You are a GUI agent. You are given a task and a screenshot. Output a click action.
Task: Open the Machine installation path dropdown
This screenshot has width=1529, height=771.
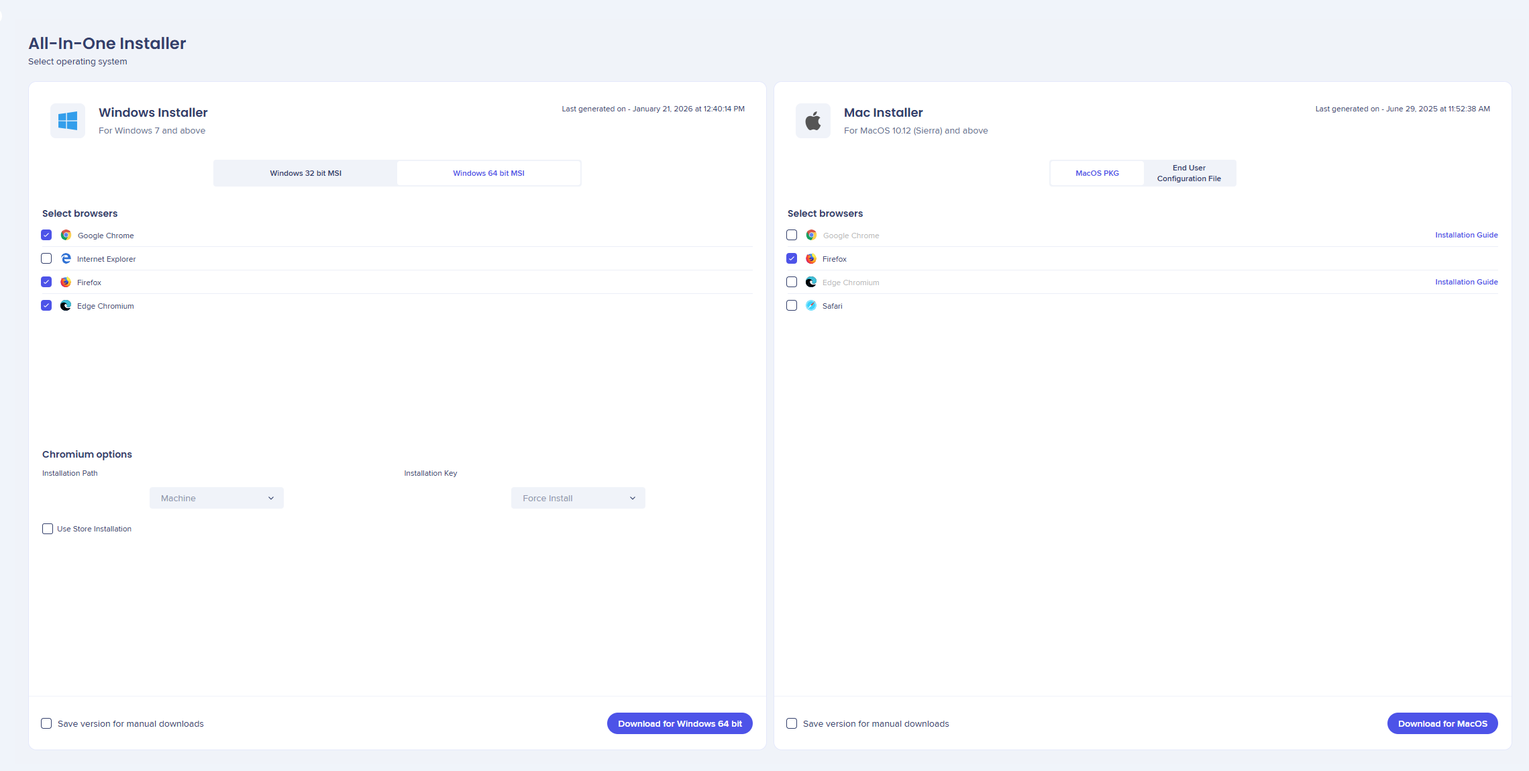tap(217, 498)
